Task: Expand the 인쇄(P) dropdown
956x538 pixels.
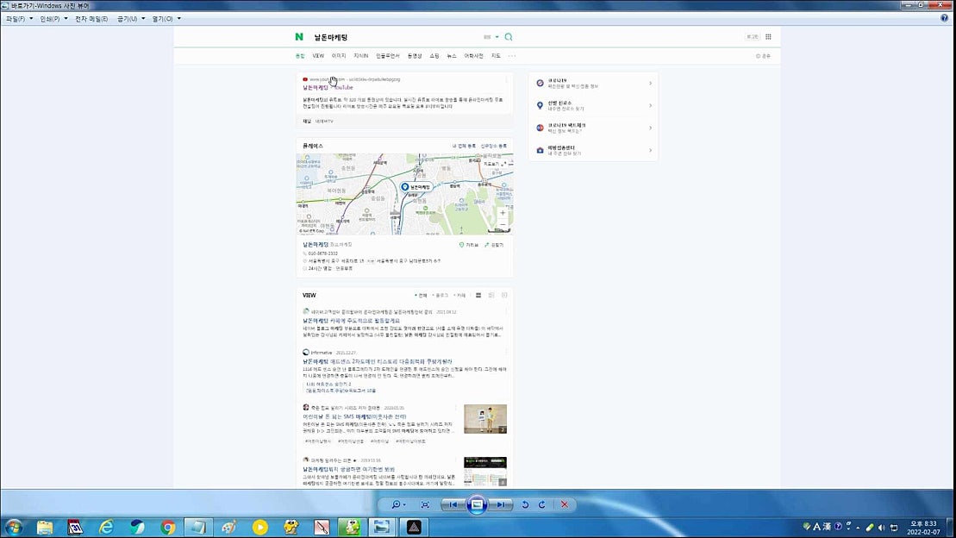Action: 52,18
